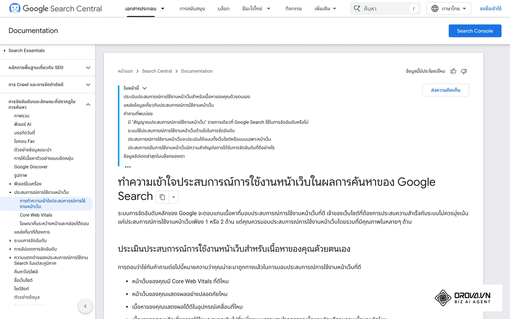Click the ลงชื่อเข้าใช้ sign-in link
This screenshot has height=319, width=510.
coord(491,9)
